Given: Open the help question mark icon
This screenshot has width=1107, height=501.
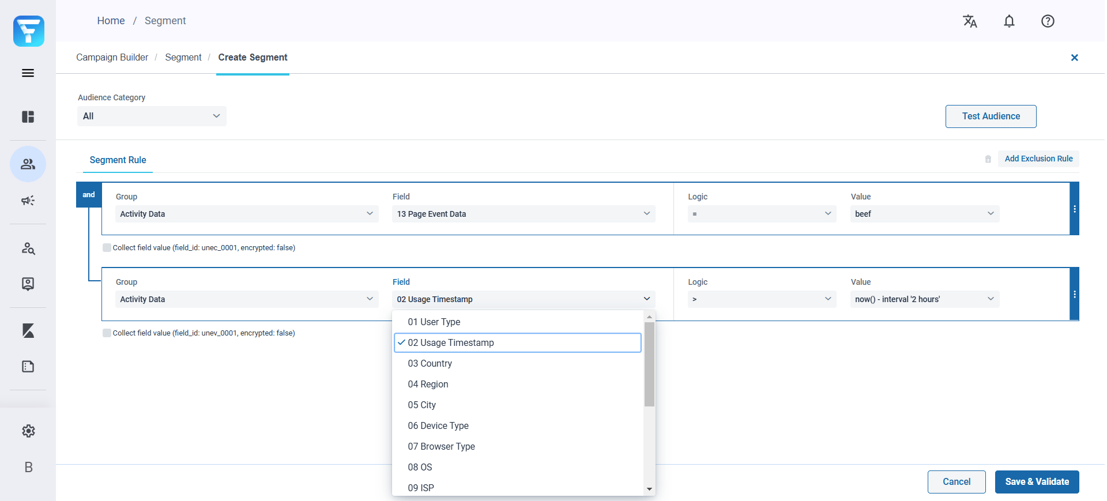Looking at the screenshot, I should (x=1048, y=21).
